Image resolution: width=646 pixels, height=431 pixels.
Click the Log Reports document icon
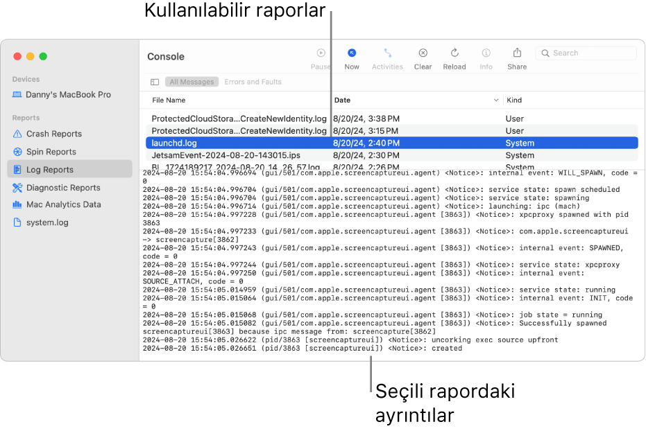coord(17,170)
